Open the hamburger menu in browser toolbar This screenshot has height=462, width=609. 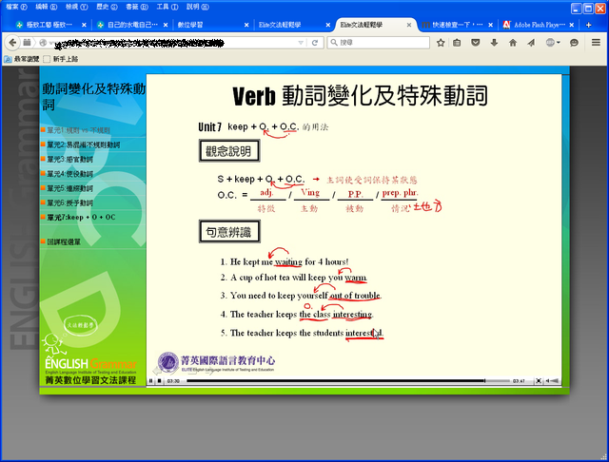[x=597, y=43]
